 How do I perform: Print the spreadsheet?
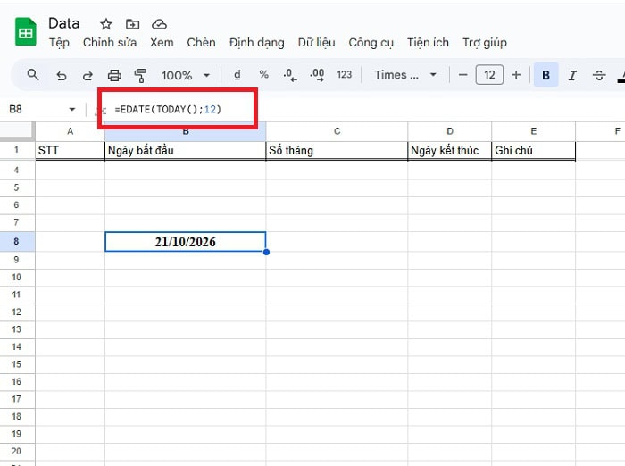(114, 75)
